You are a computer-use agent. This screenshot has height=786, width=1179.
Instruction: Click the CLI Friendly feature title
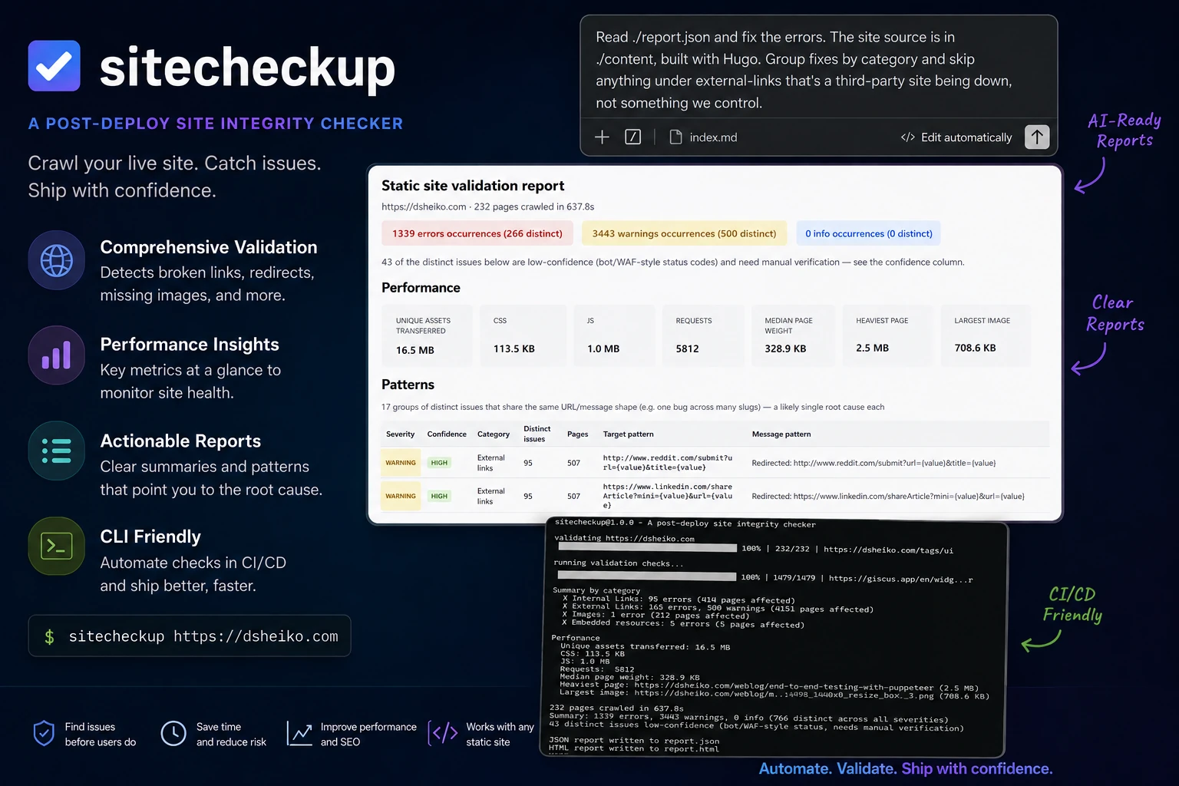point(150,537)
